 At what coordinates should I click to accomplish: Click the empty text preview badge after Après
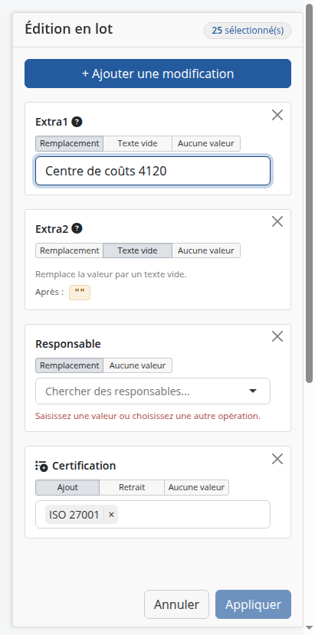80,293
